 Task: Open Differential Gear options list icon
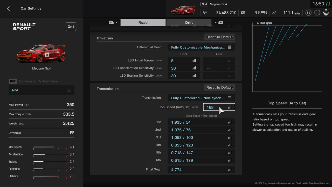[x=230, y=47]
